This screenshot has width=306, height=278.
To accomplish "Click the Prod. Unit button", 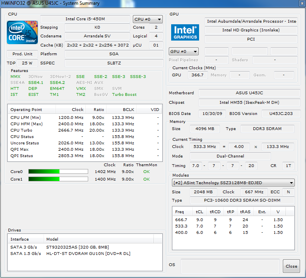I will pyautogui.click(x=22, y=54).
